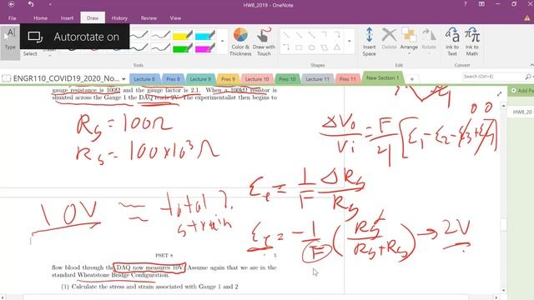Click the Delete button in Edit group

point(389,38)
